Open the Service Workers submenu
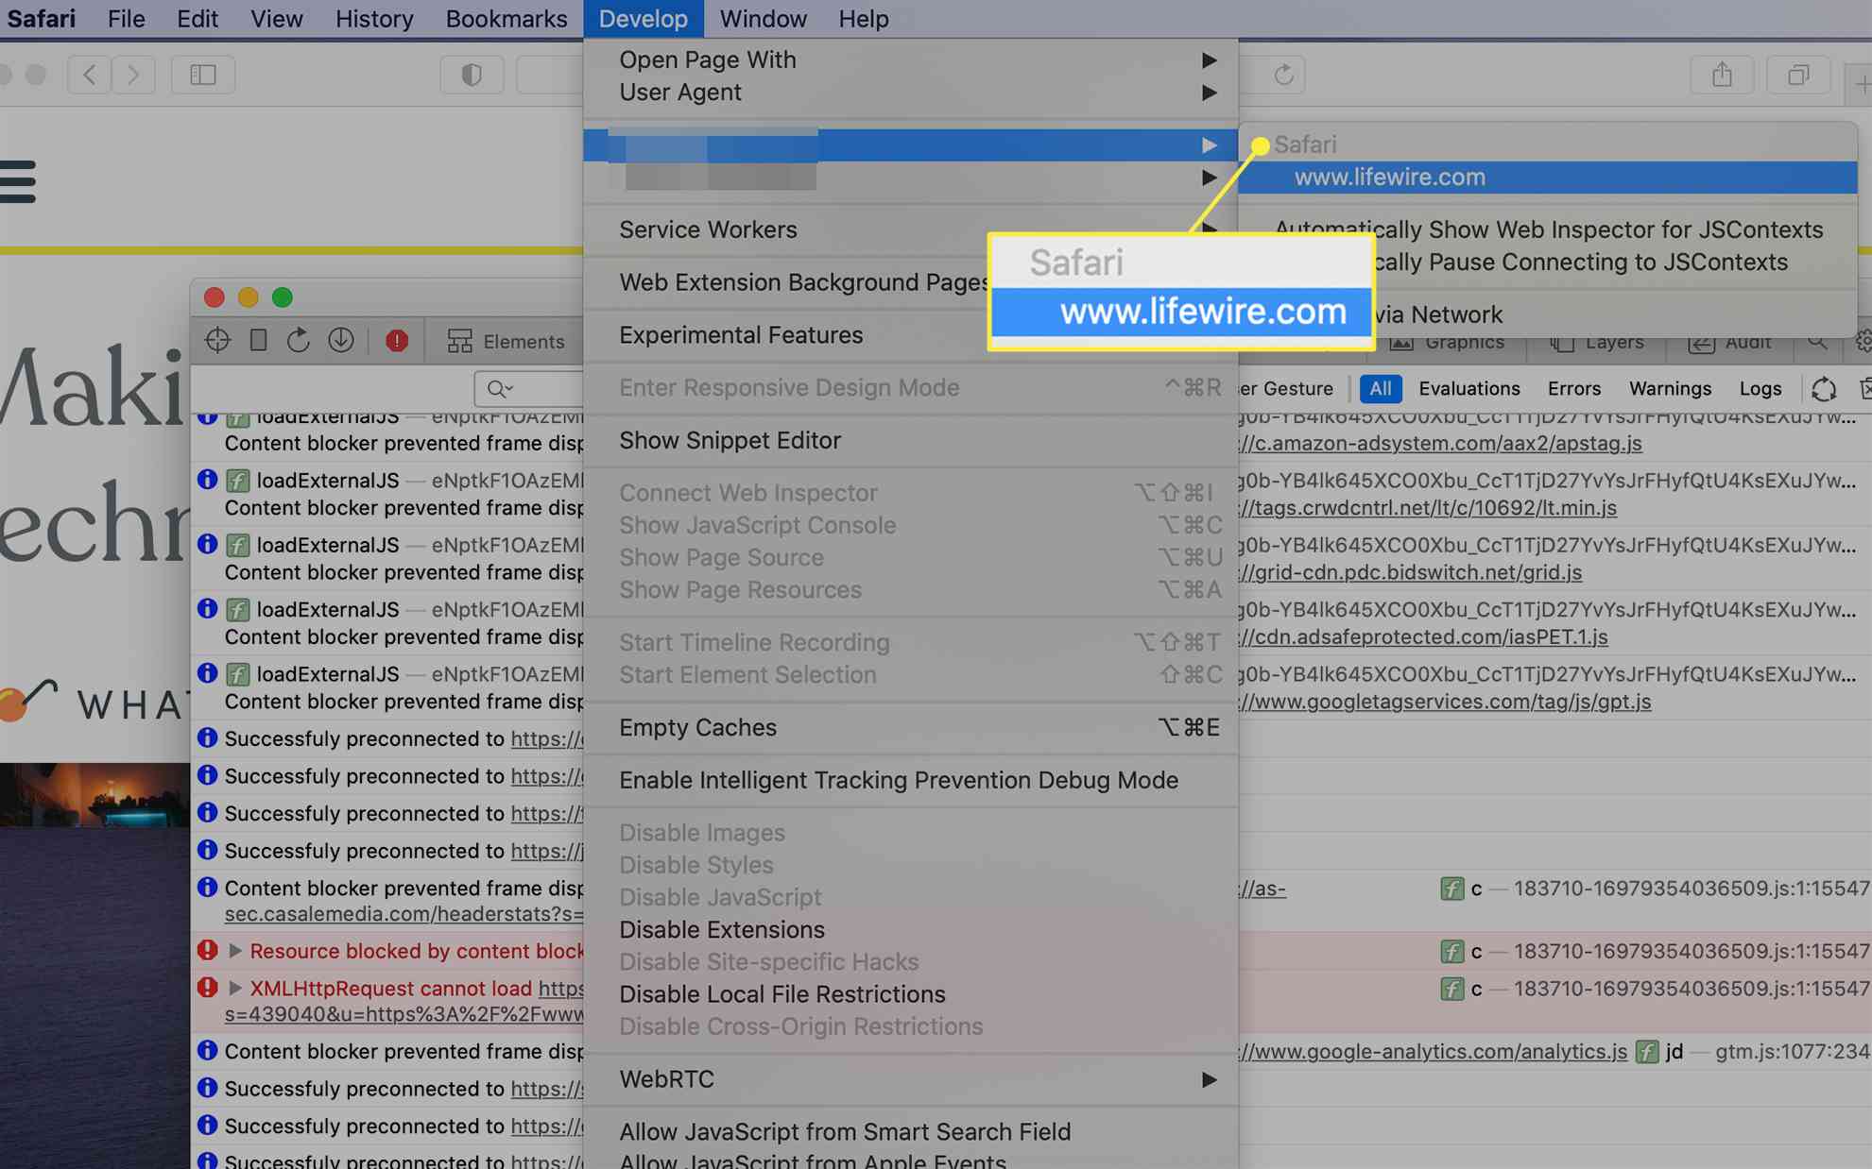 tap(910, 229)
